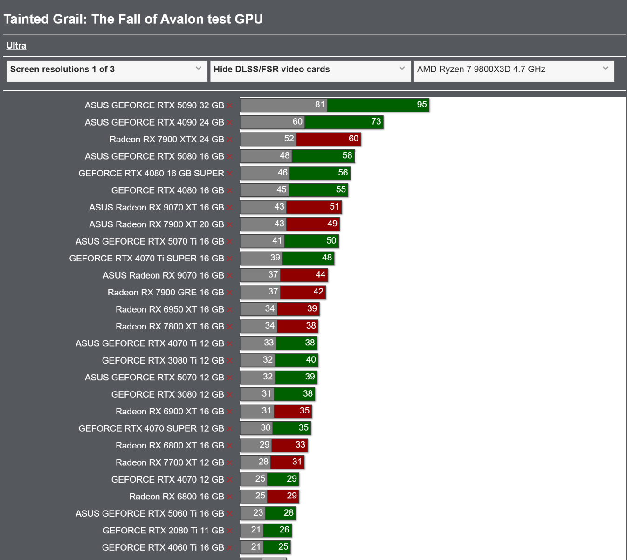Remove GEFORCE RTX 4060 Ti 16 GB row

pyautogui.click(x=230, y=548)
